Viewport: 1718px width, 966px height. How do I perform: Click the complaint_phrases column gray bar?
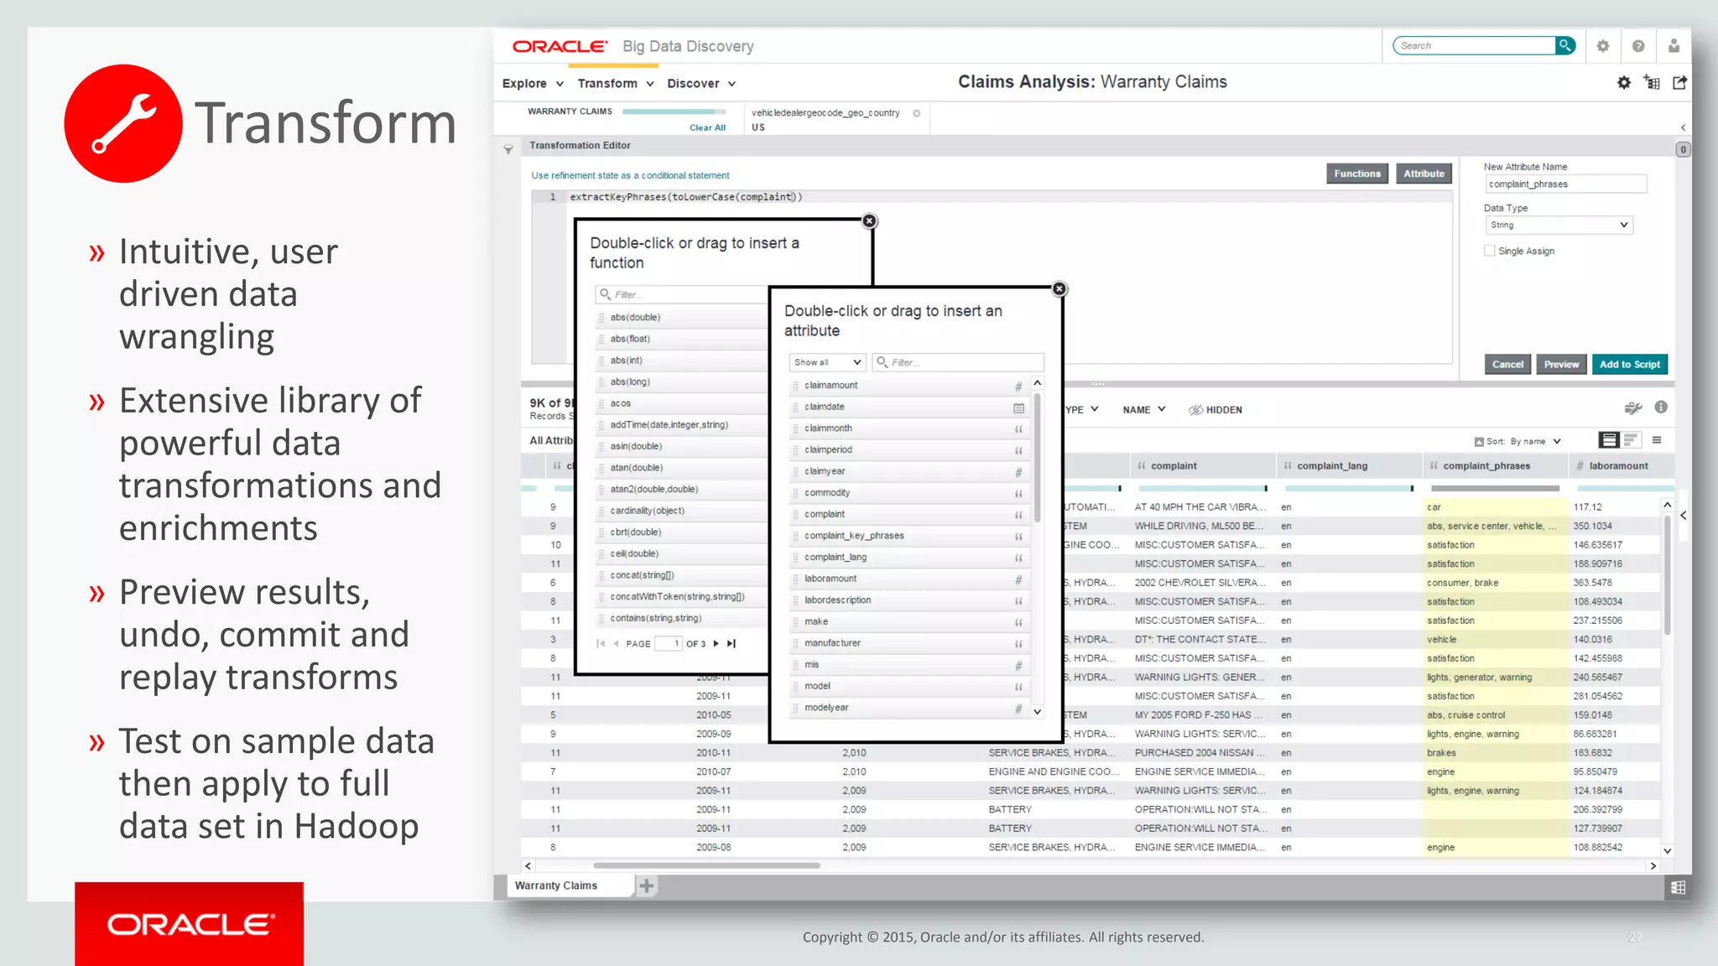tap(1495, 488)
